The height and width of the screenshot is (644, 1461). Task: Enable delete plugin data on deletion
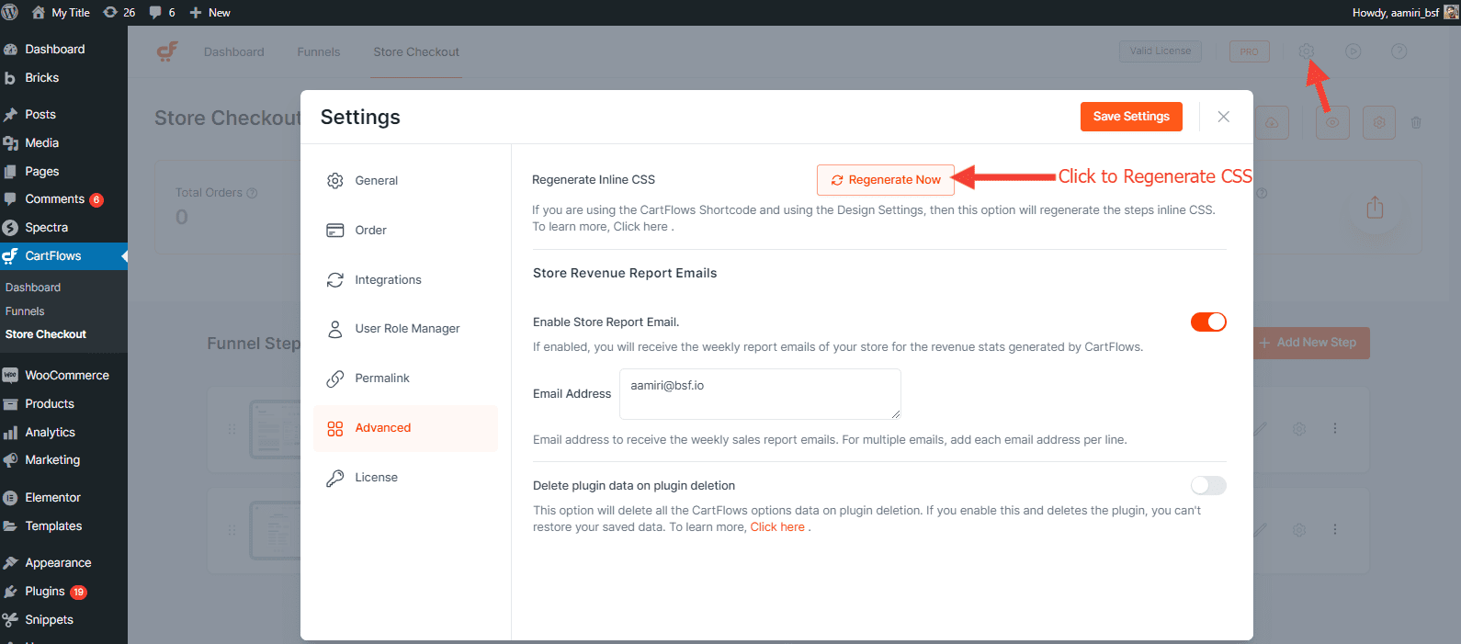tap(1207, 485)
